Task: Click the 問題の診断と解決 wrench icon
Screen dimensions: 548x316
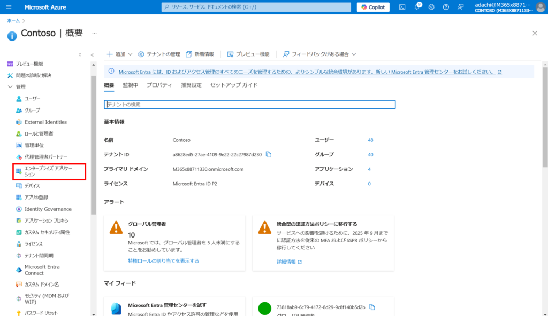Action: pyautogui.click(x=10, y=75)
